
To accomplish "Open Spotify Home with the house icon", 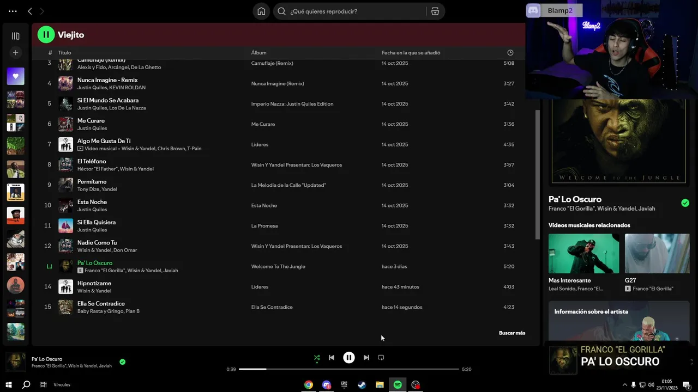I will pos(261,11).
